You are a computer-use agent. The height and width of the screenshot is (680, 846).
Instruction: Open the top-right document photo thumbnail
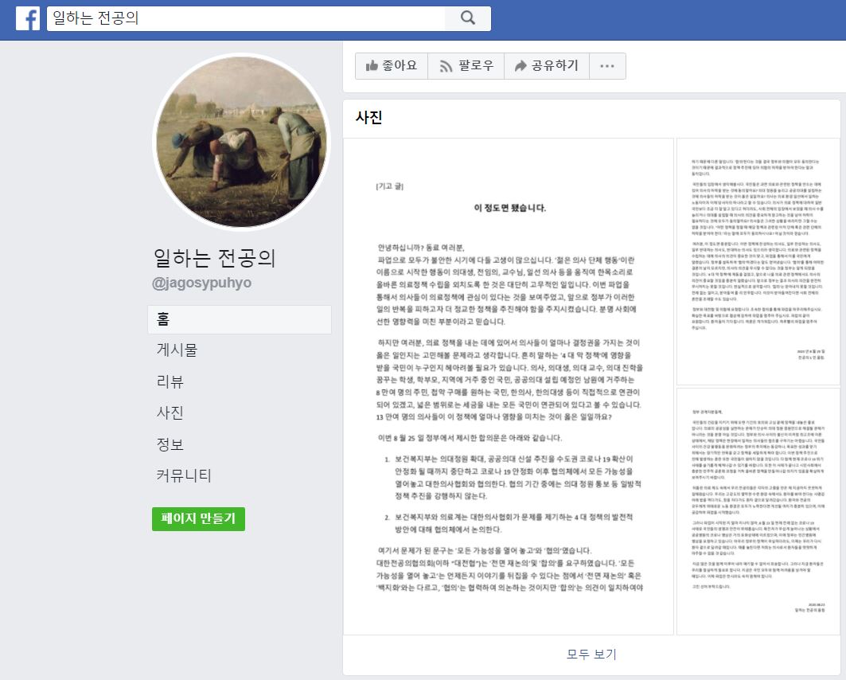758,260
